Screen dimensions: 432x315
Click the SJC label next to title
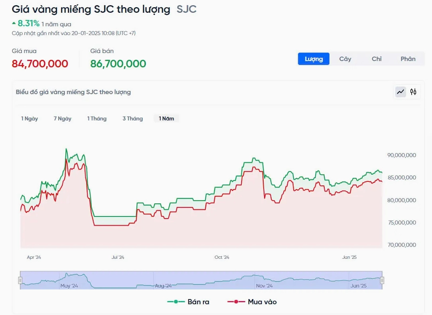click(186, 9)
